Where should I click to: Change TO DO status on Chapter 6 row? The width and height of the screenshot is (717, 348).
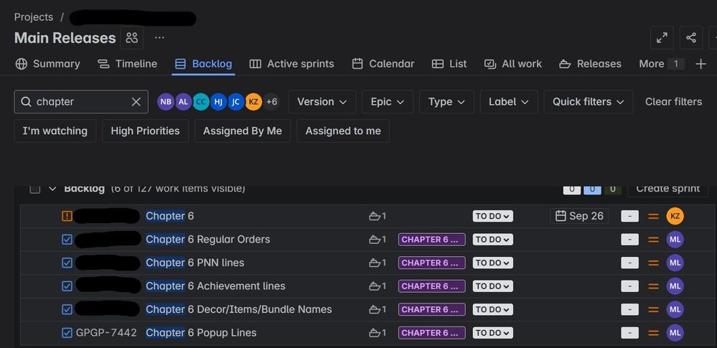coord(492,216)
